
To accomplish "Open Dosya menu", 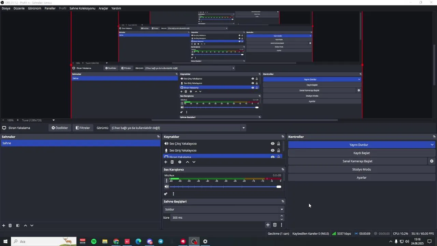I will [6, 8].
